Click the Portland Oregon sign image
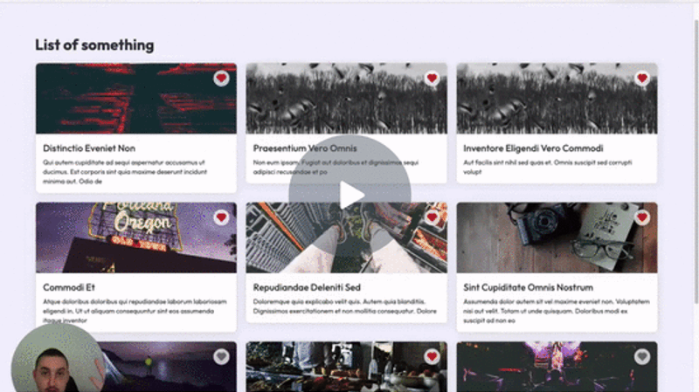Image resolution: width=699 pixels, height=392 pixels. pos(136,237)
